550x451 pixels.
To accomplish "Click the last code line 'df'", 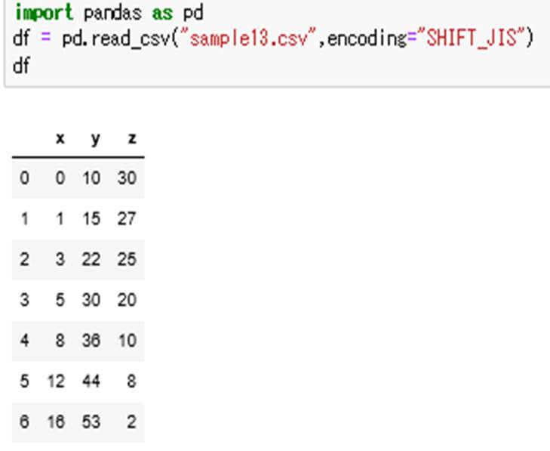I will pyautogui.click(x=21, y=65).
